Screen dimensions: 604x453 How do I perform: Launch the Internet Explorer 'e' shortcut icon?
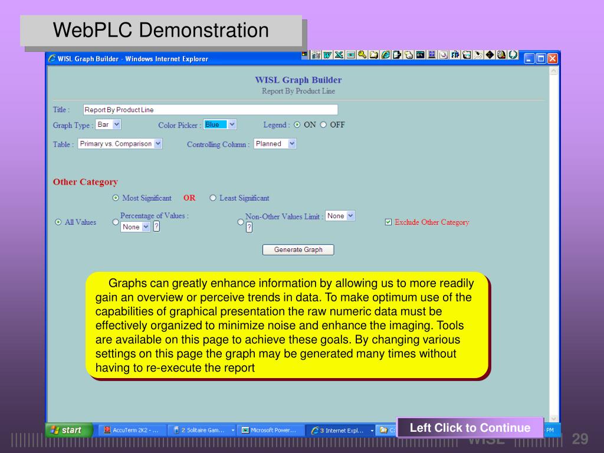(385, 55)
